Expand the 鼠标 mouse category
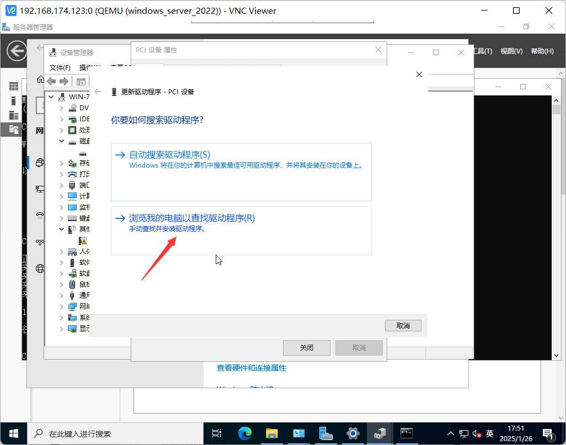This screenshot has height=445, width=566. (x=61, y=285)
